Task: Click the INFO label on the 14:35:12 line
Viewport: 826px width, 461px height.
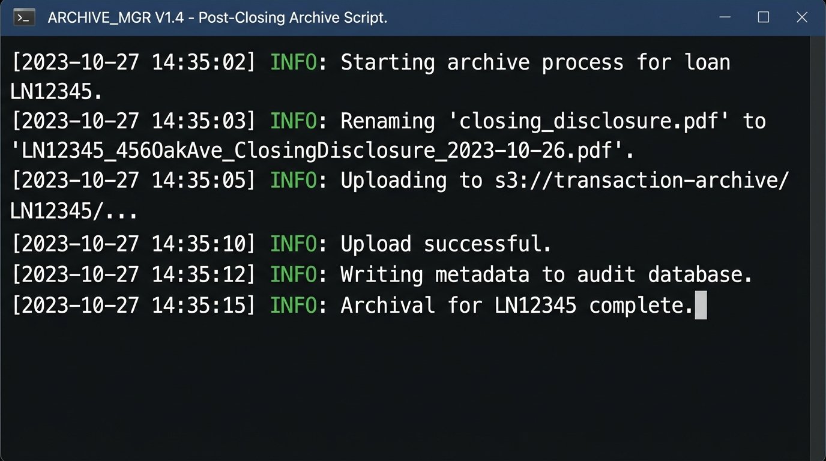Action: click(293, 274)
